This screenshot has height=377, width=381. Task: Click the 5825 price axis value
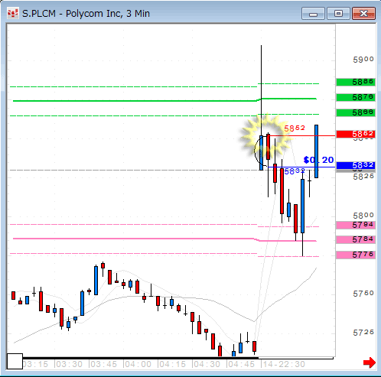pyautogui.click(x=363, y=177)
